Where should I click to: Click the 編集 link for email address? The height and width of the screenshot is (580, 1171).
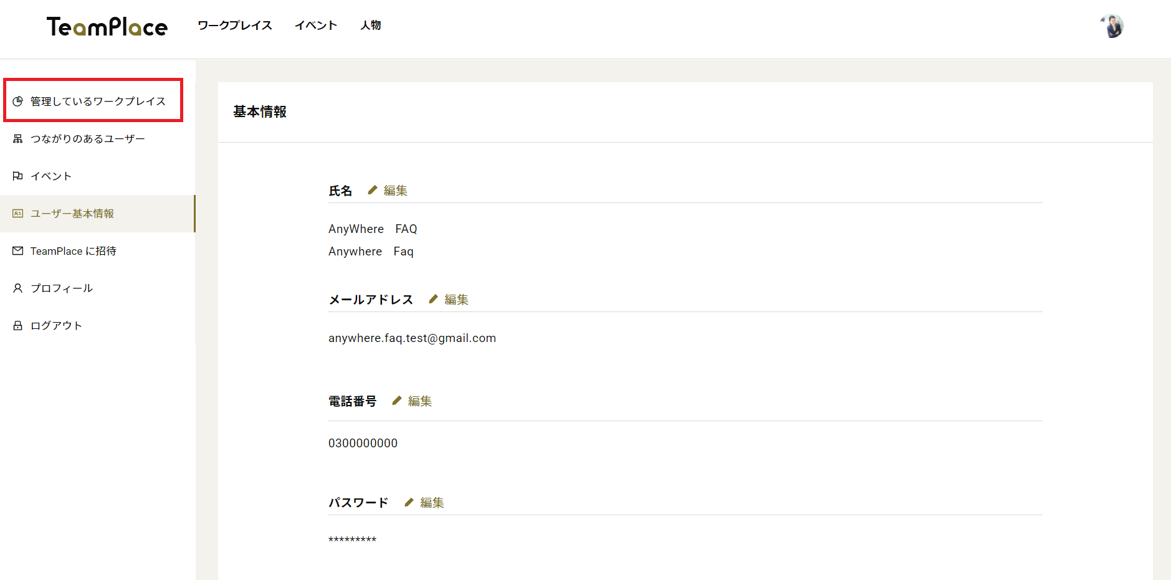[x=456, y=300]
